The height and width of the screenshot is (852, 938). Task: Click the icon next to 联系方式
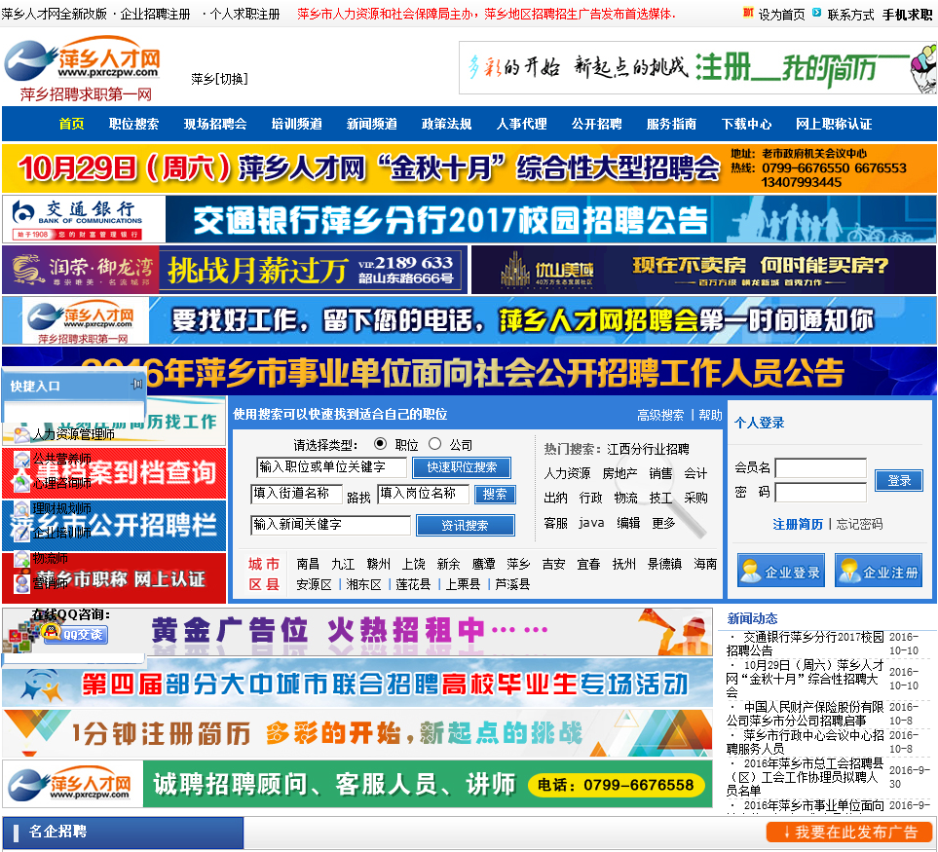point(817,13)
